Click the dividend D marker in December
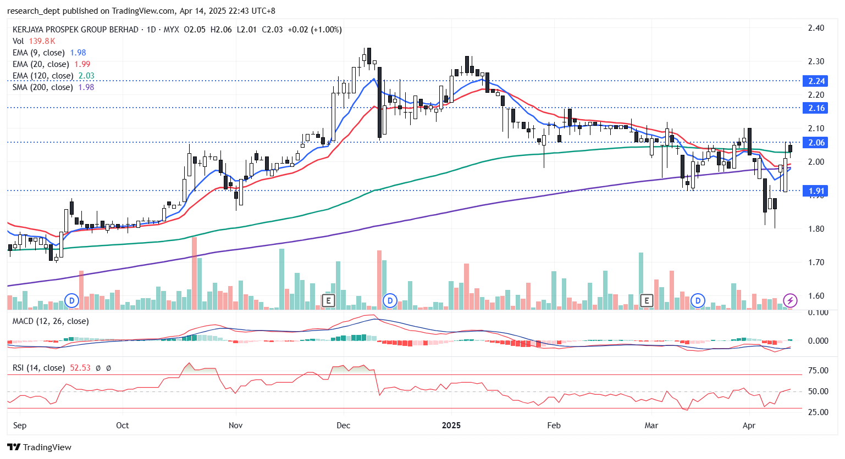Viewport: 845px width, 459px height. (390, 300)
